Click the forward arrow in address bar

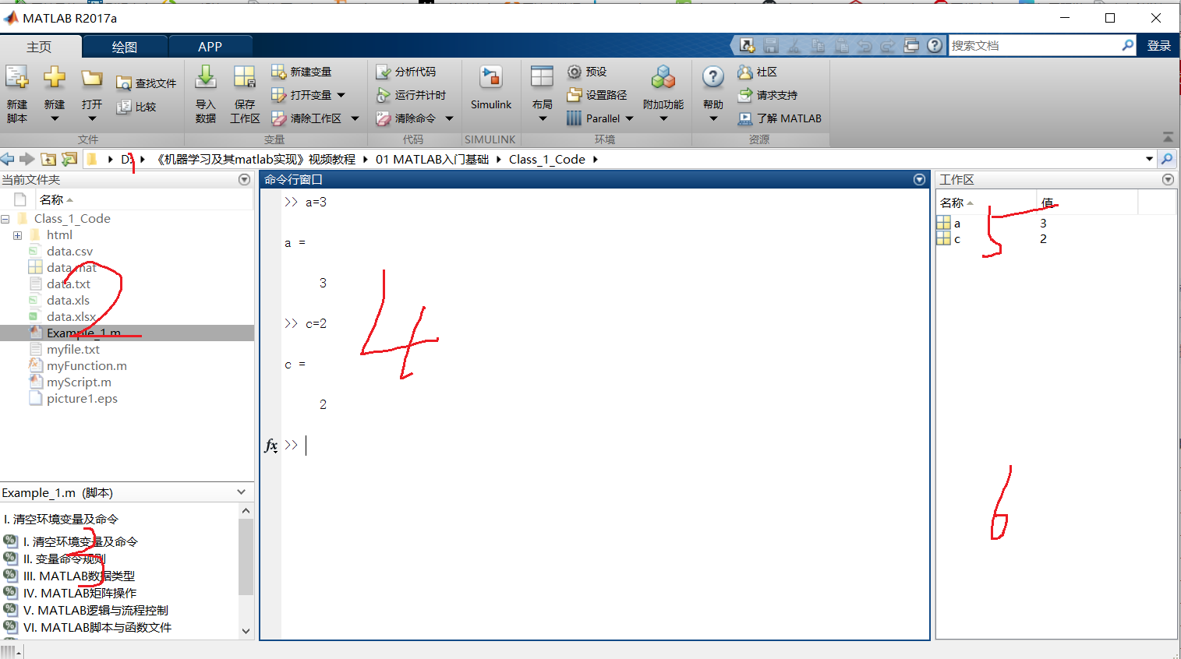click(x=27, y=159)
